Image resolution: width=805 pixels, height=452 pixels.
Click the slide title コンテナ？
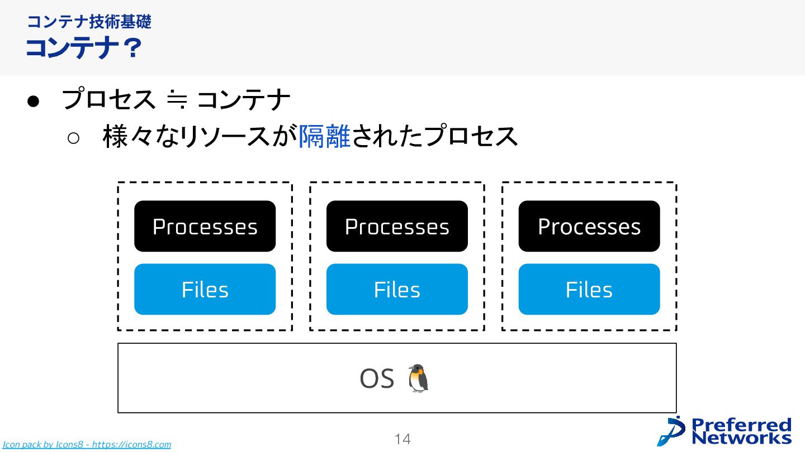point(83,49)
